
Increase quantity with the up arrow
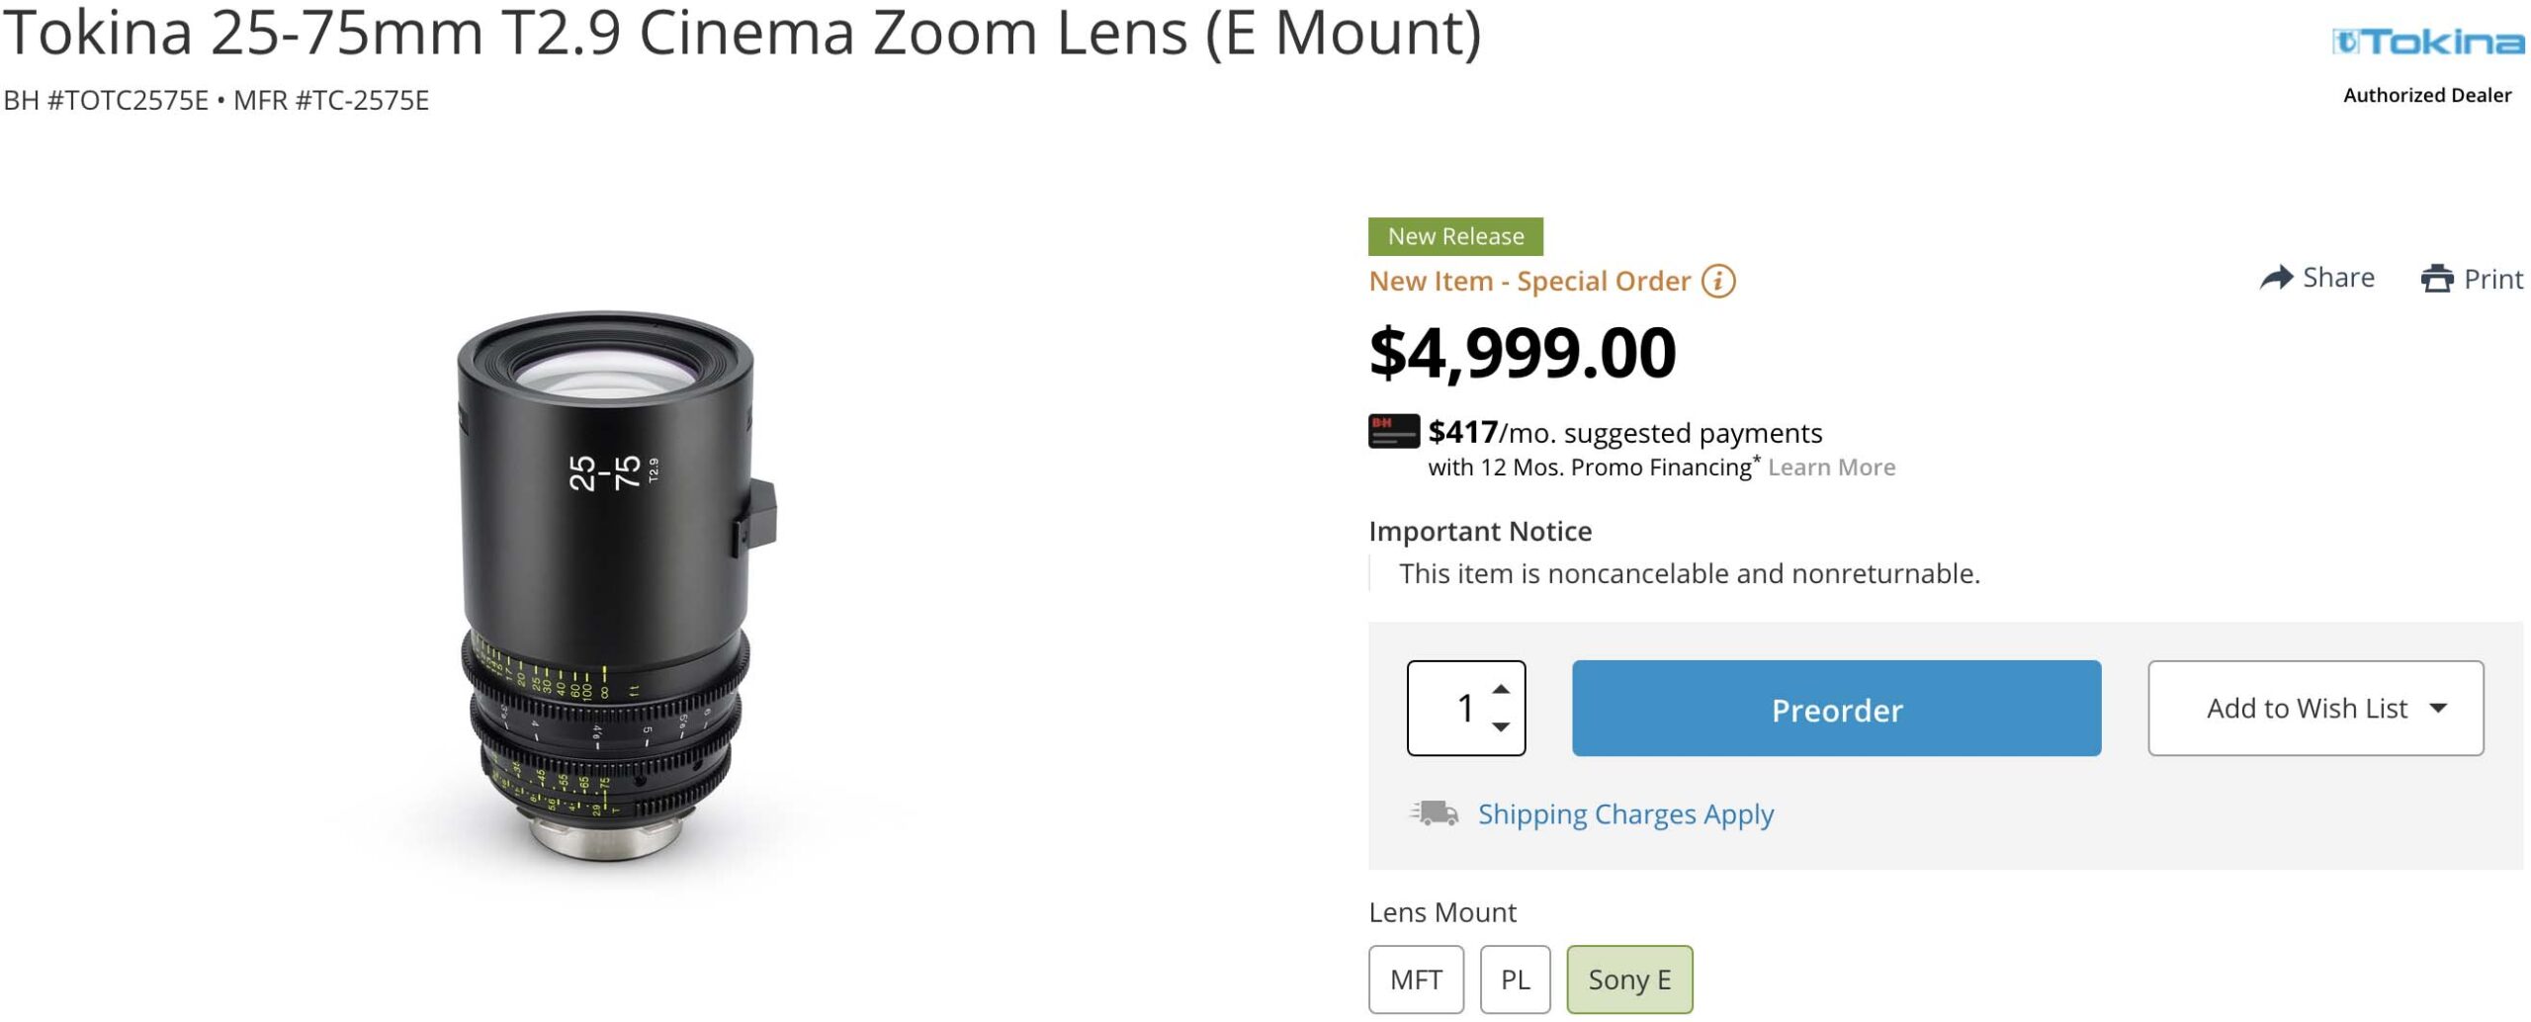tap(1501, 689)
